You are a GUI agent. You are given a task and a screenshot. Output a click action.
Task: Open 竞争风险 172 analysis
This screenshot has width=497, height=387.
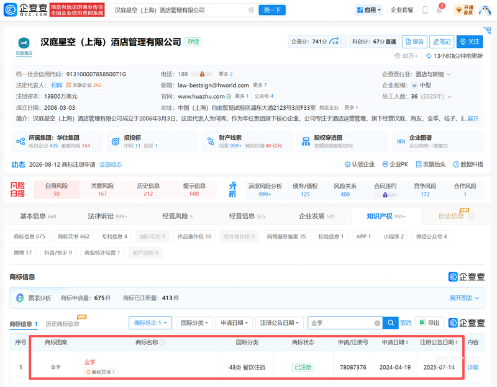pyautogui.click(x=425, y=190)
